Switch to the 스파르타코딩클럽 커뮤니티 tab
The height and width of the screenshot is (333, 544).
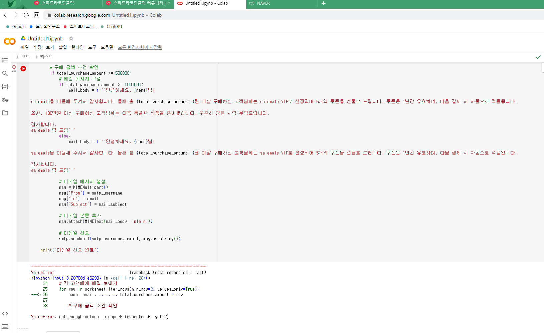[138, 3]
